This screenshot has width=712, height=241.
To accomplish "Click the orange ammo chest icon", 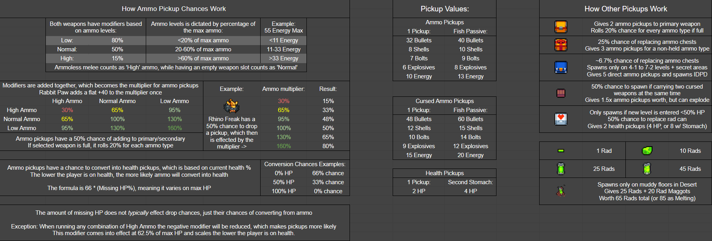I will (561, 27).
